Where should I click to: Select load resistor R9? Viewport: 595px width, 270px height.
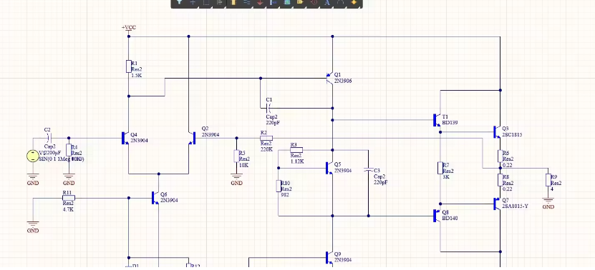coord(548,180)
